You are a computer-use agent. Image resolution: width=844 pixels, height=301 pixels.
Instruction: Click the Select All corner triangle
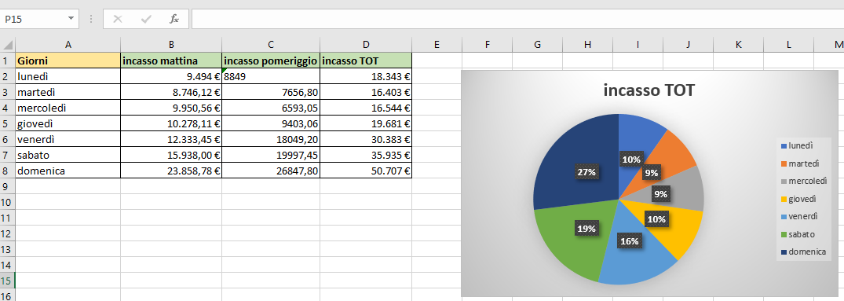pos(8,44)
